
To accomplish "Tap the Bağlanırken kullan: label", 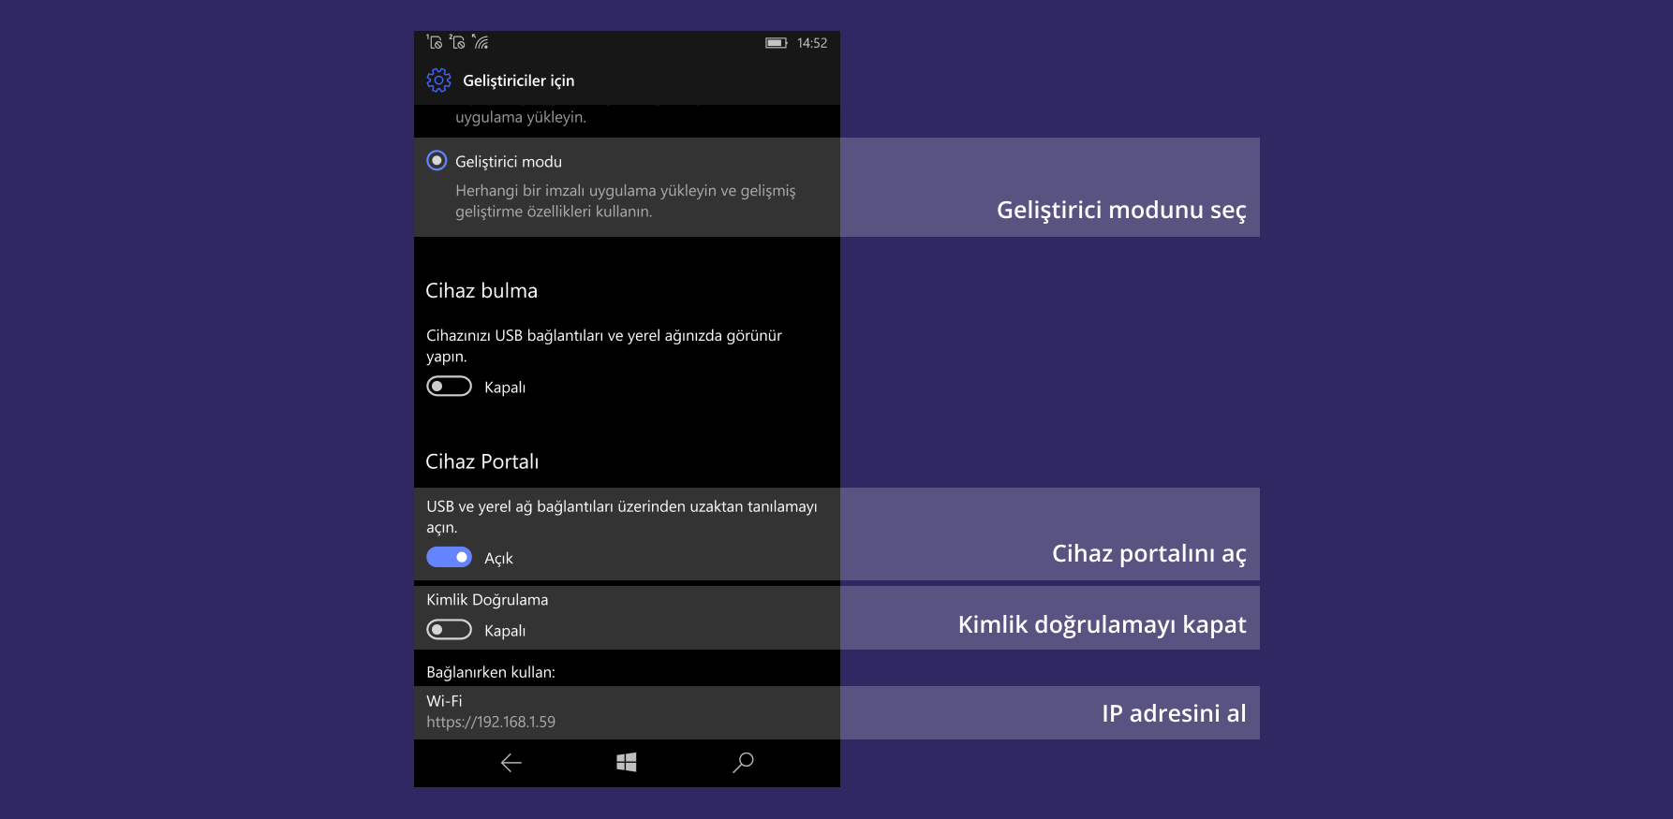I will pos(491,672).
